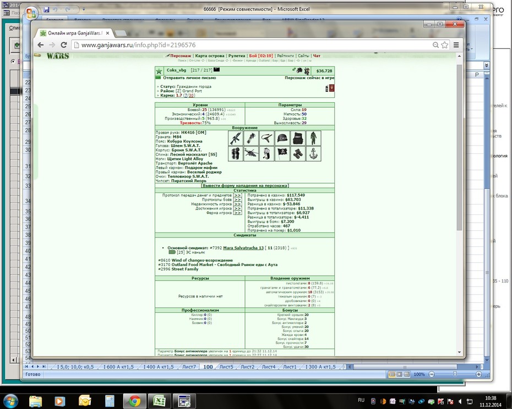Viewport: 512px width, 409px height.
Task: Switch to Excel sheet tab Лист7
Action: [189, 367]
